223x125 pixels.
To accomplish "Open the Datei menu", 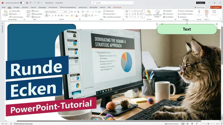I will click(3, 7).
